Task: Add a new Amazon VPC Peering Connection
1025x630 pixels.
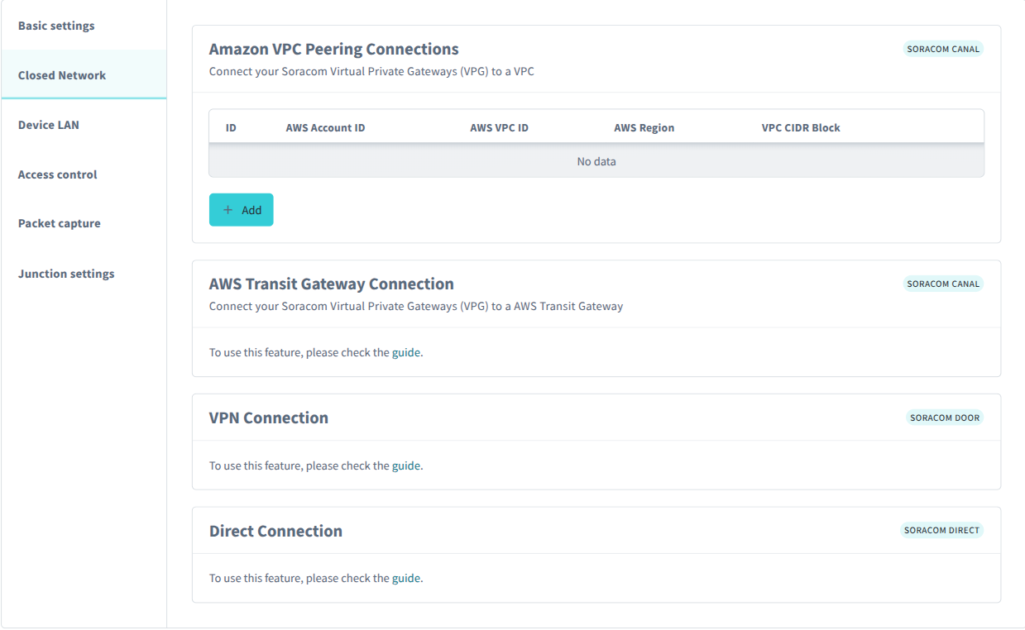Action: click(x=241, y=210)
